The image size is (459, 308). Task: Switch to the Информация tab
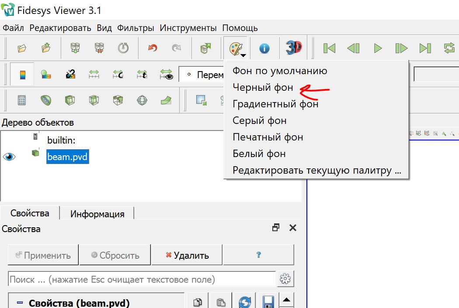[97, 214]
